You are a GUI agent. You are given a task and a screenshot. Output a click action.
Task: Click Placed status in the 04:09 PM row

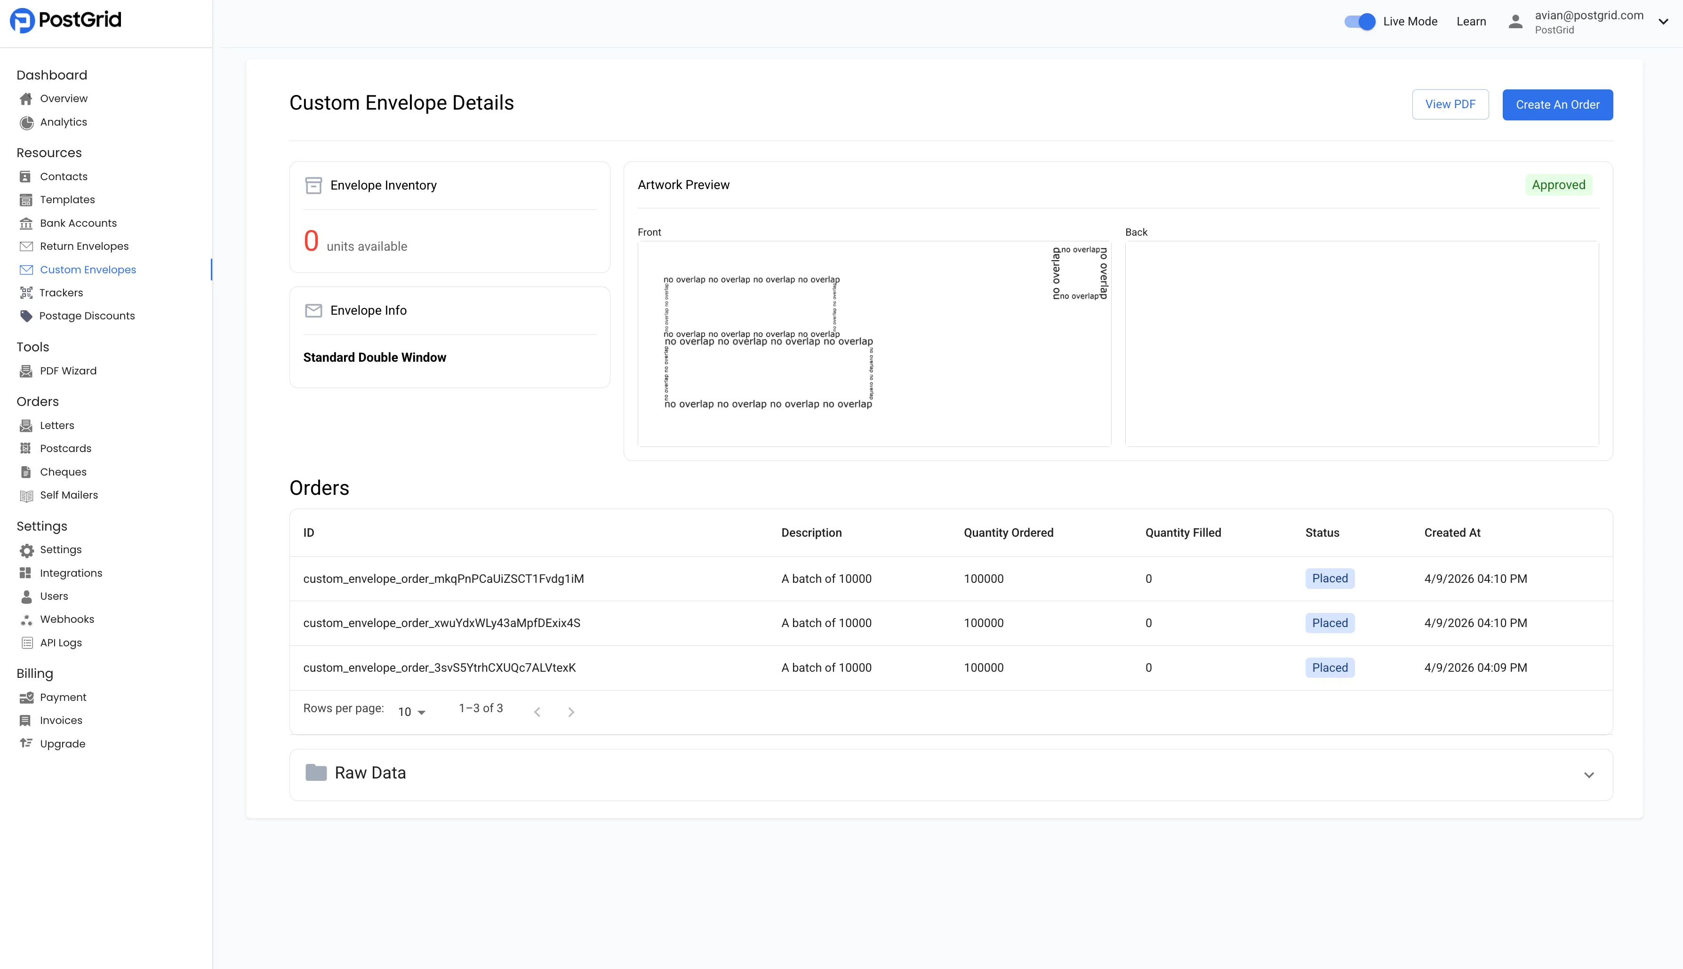pos(1330,667)
